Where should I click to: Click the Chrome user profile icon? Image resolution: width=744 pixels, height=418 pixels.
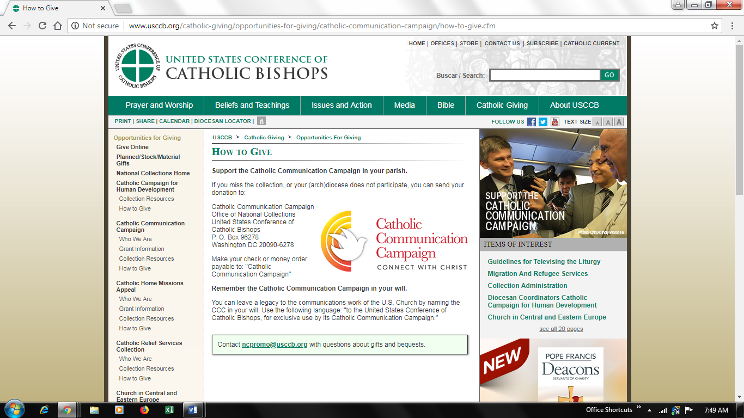(x=678, y=5)
